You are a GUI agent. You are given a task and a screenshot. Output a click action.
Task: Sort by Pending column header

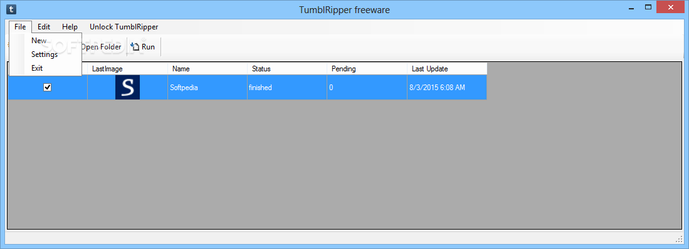click(367, 69)
